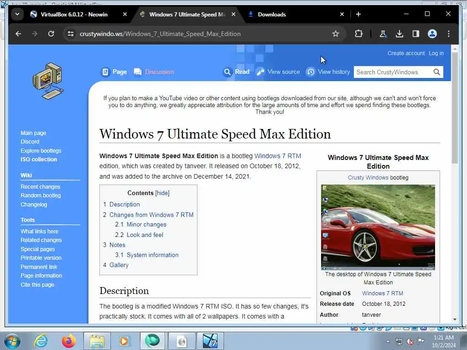Jump to Look and feel subsection
467x350 pixels.
tap(145, 235)
